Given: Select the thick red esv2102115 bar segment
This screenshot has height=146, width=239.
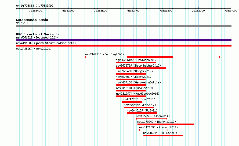Looking at the screenshot, I should 150,57.
